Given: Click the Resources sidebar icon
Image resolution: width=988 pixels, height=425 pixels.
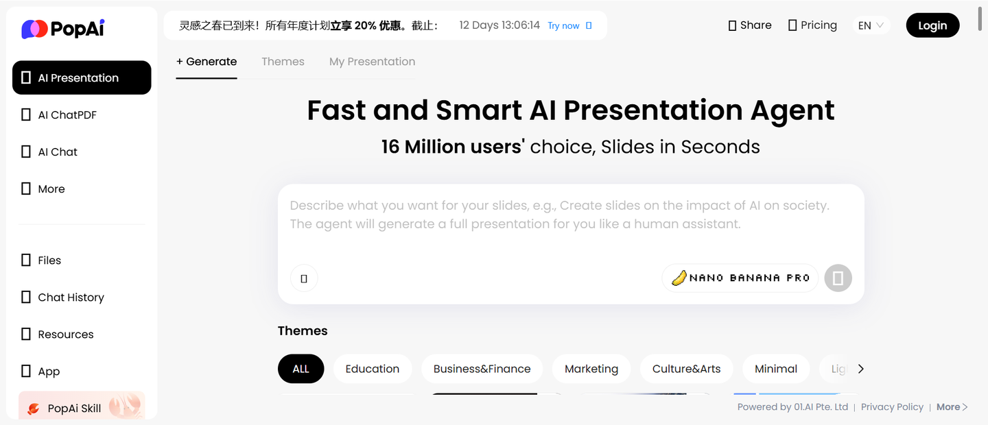Looking at the screenshot, I should tap(26, 334).
